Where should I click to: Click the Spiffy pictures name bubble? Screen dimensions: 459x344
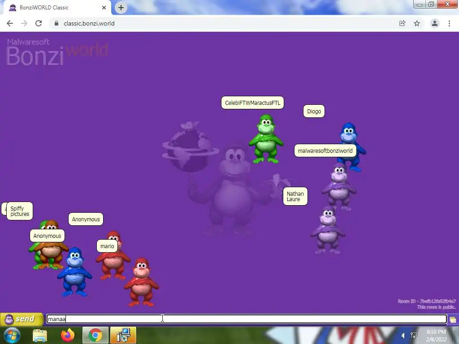[x=20, y=211]
